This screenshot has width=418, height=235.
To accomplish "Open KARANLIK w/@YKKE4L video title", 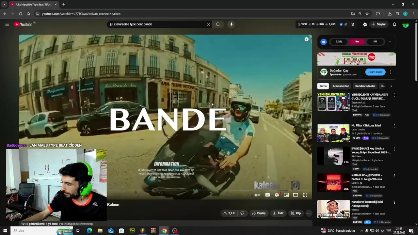I will pyautogui.click(x=367, y=177).
